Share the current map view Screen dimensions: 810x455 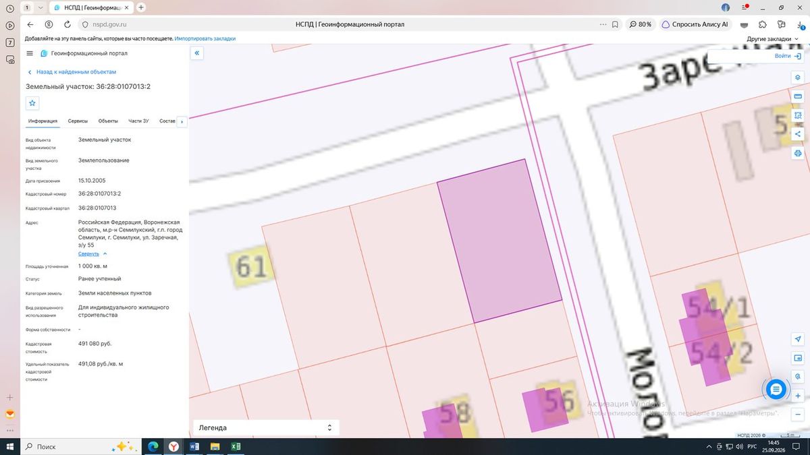[x=798, y=134]
